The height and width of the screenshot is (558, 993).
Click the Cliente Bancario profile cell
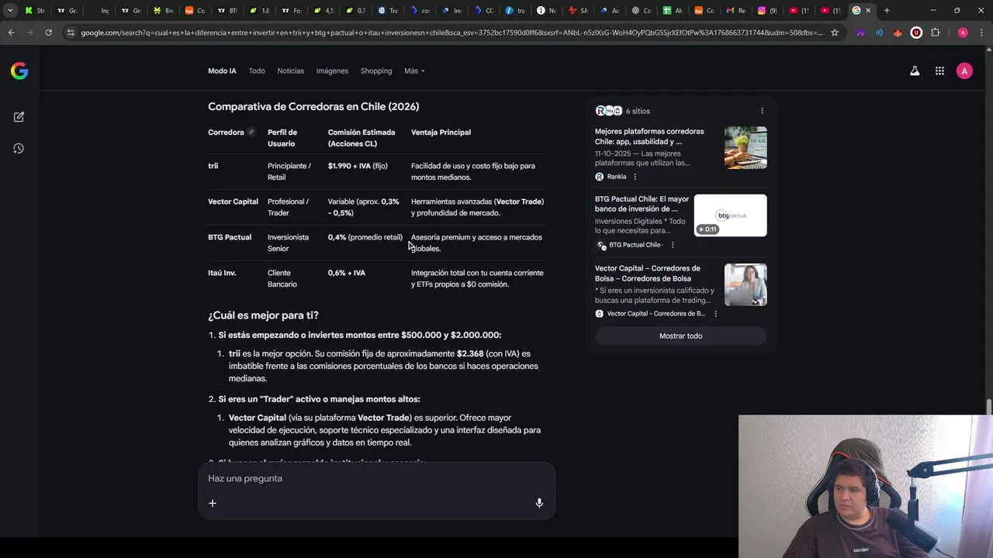pos(282,278)
